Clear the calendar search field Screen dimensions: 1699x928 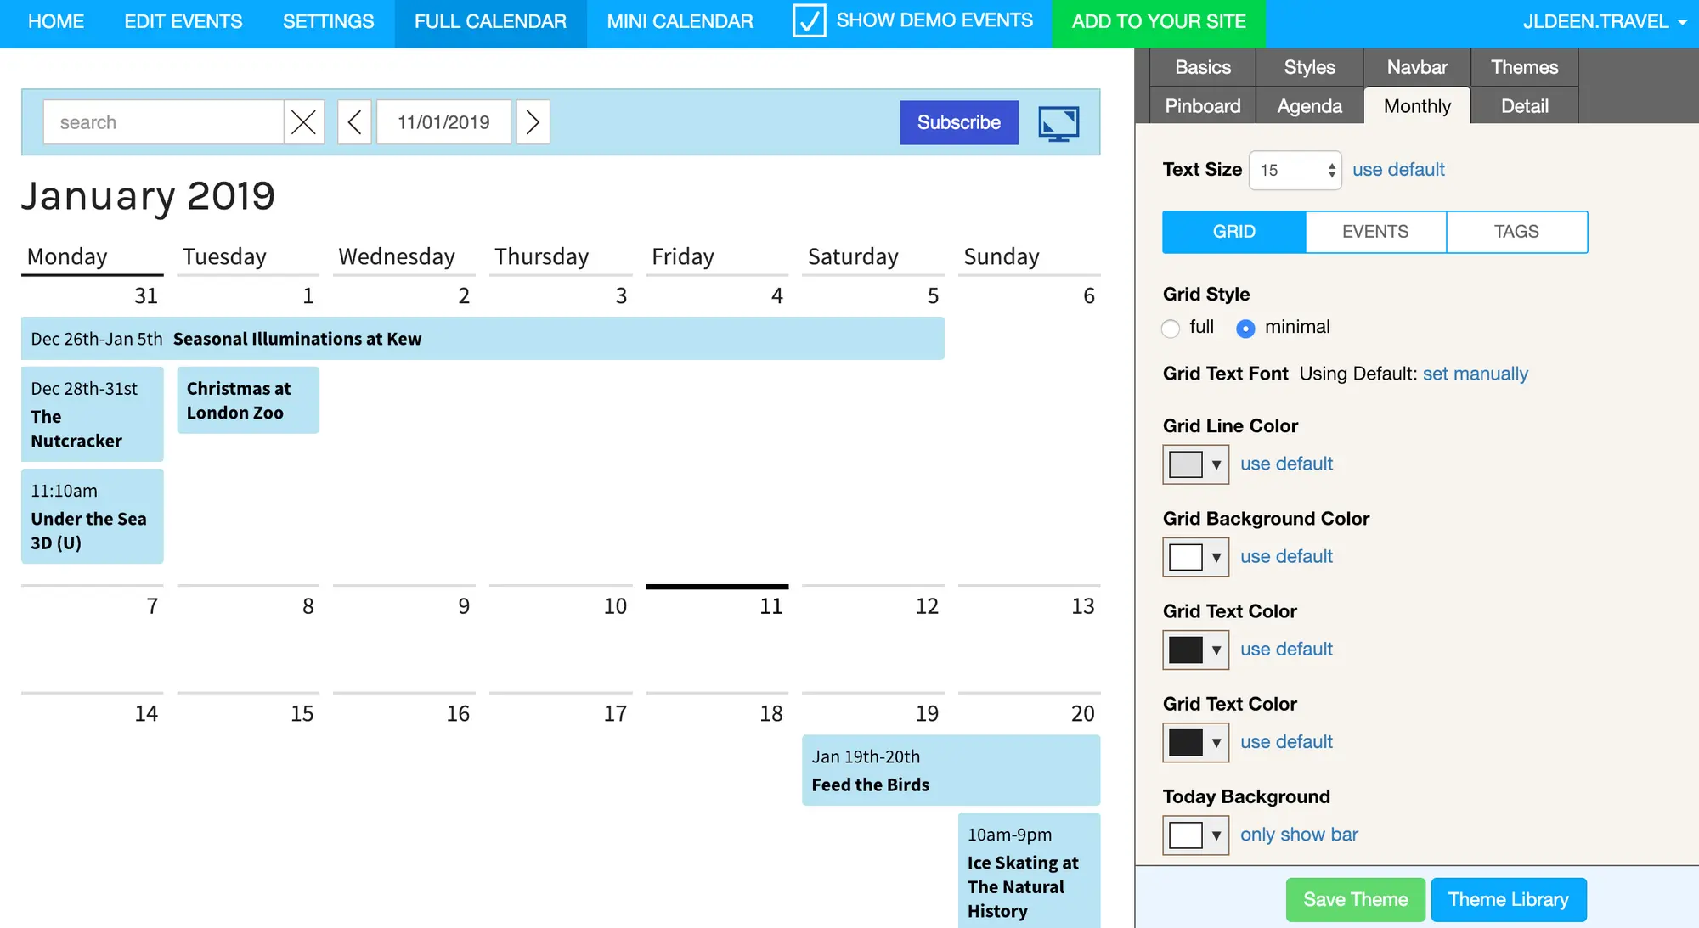[303, 122]
